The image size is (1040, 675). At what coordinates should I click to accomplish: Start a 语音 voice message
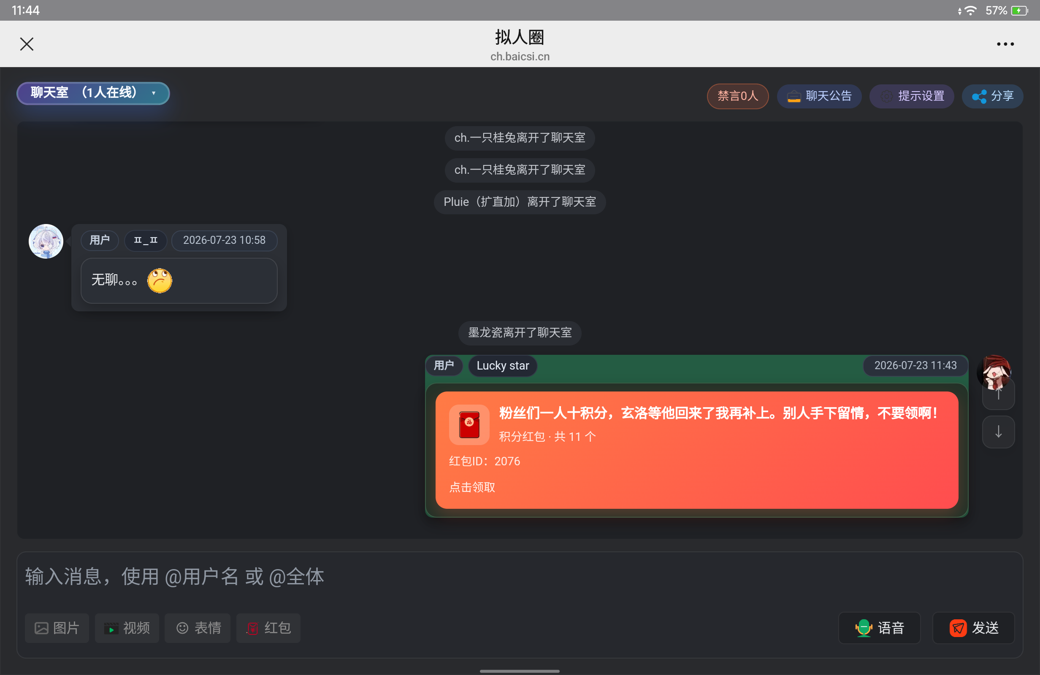[x=879, y=628]
